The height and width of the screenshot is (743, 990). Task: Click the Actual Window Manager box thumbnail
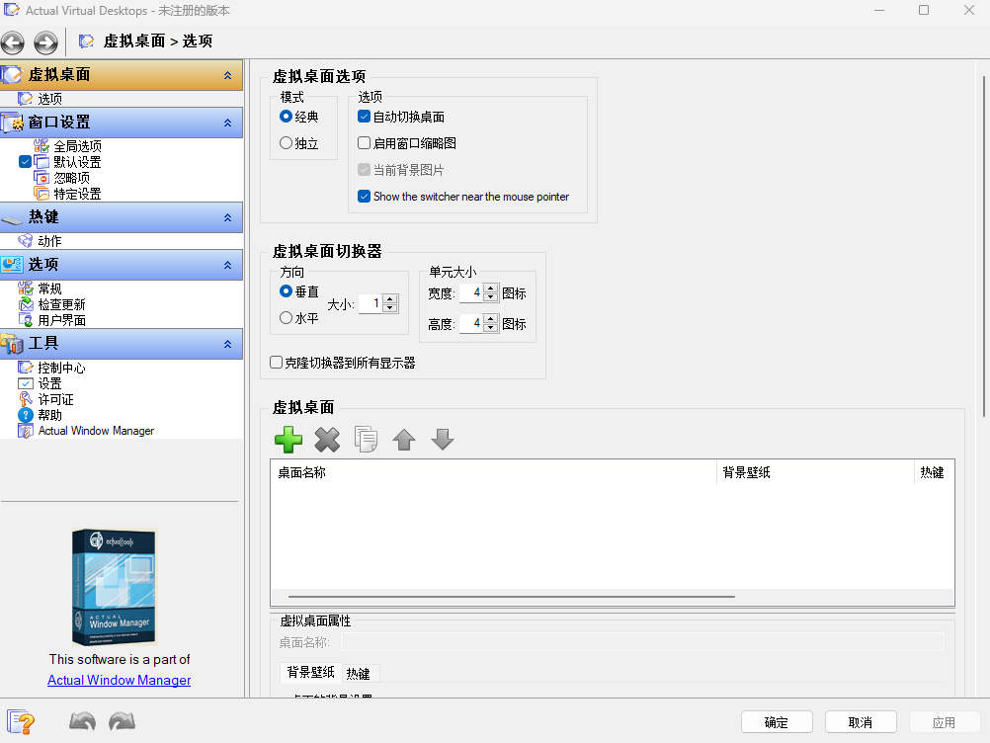[115, 587]
